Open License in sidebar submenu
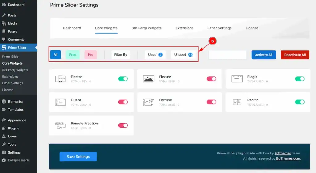The image size is (316, 173). (x=8, y=90)
